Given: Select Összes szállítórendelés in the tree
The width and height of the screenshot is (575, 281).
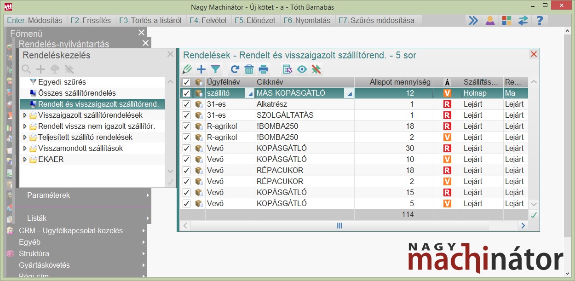Looking at the screenshot, I should 77,93.
